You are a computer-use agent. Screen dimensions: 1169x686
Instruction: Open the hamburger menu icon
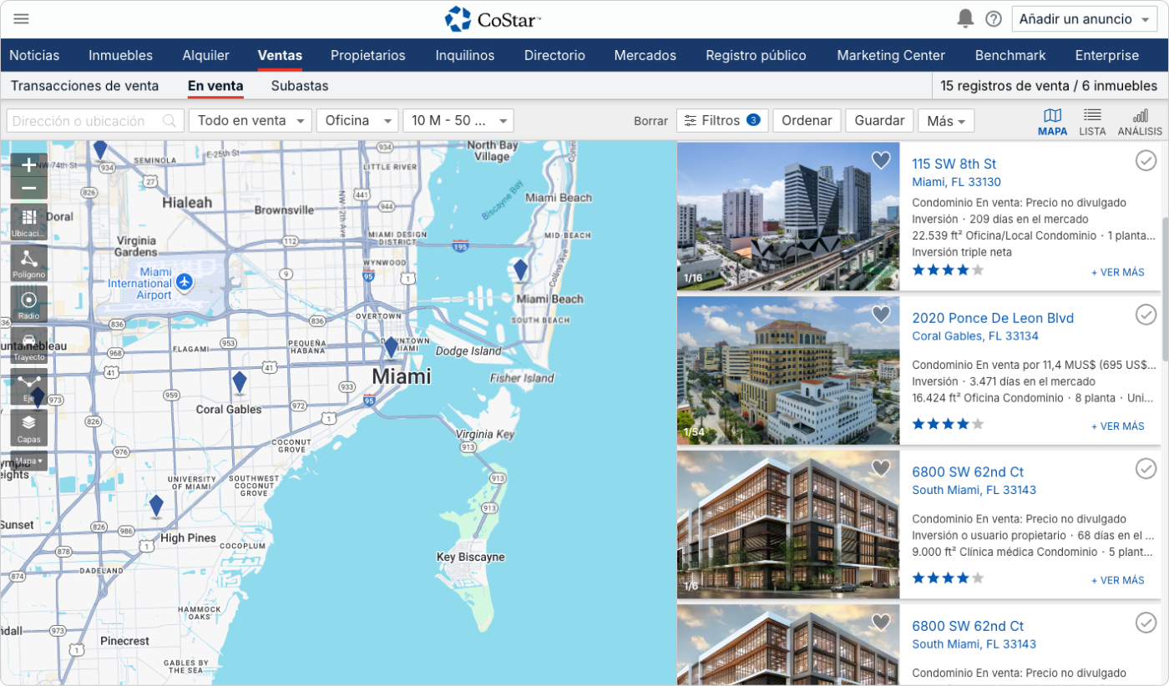click(x=22, y=19)
